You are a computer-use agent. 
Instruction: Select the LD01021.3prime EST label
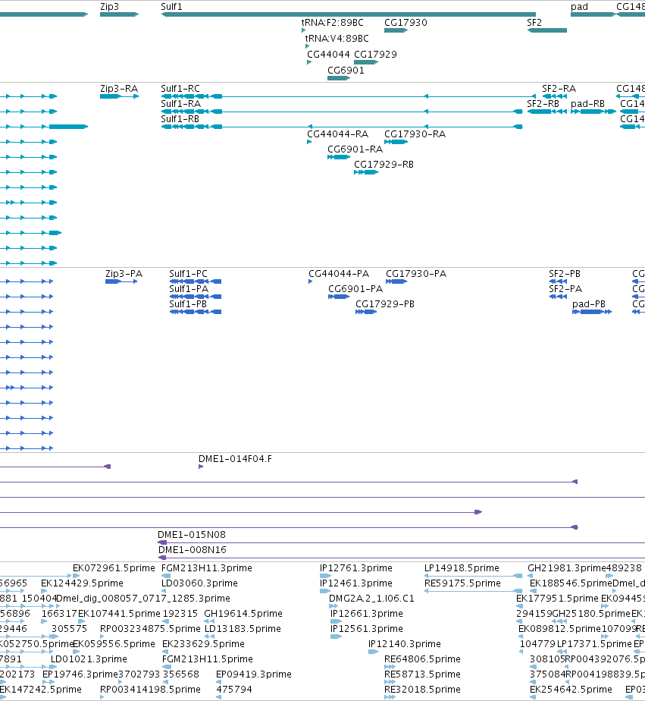pyautogui.click(x=89, y=659)
